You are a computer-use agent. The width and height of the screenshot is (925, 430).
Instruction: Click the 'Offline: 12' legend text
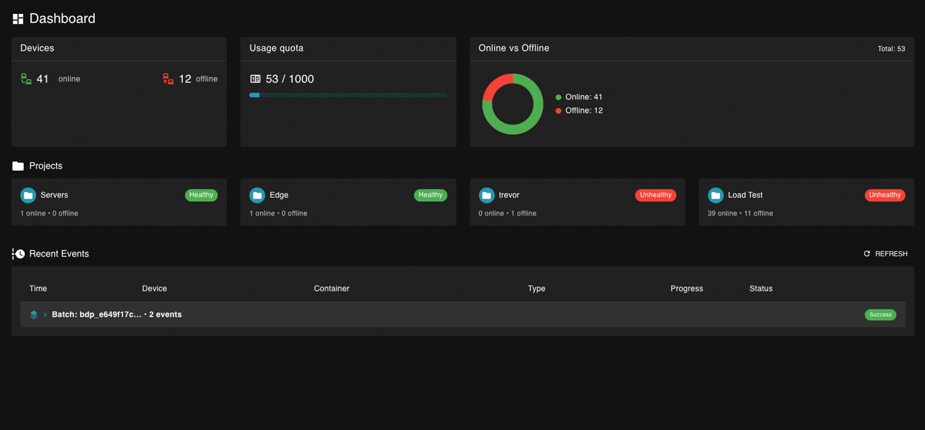(x=584, y=111)
